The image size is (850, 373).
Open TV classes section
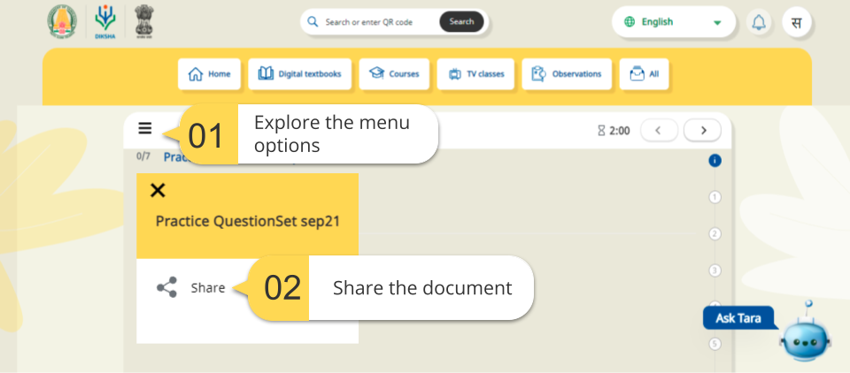tap(475, 74)
